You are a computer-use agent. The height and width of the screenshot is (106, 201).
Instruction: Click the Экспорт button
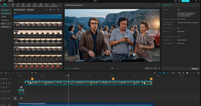click(x=185, y=1)
